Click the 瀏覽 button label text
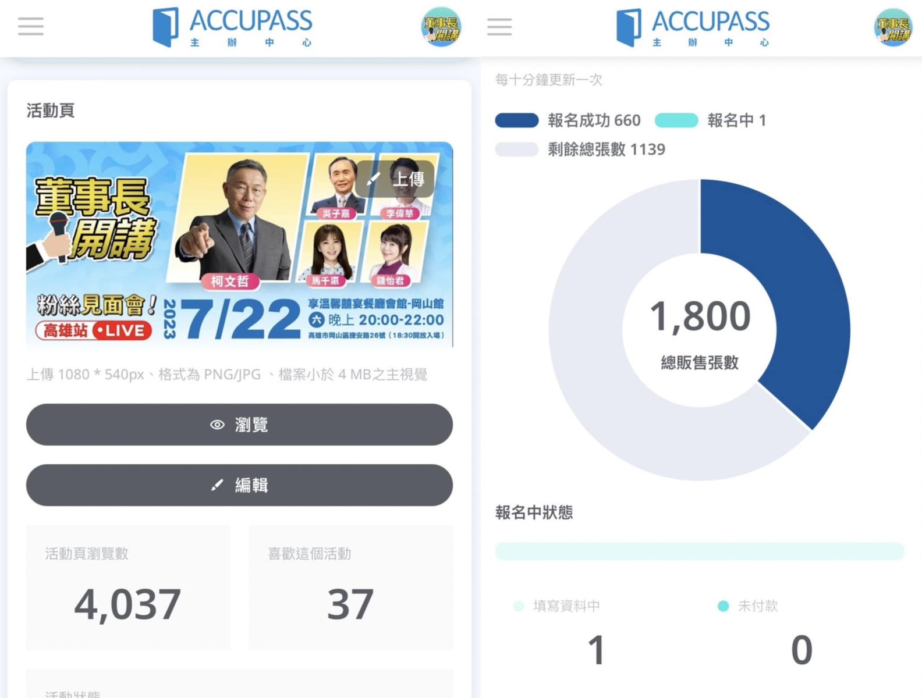The width and height of the screenshot is (922, 698). point(251,425)
